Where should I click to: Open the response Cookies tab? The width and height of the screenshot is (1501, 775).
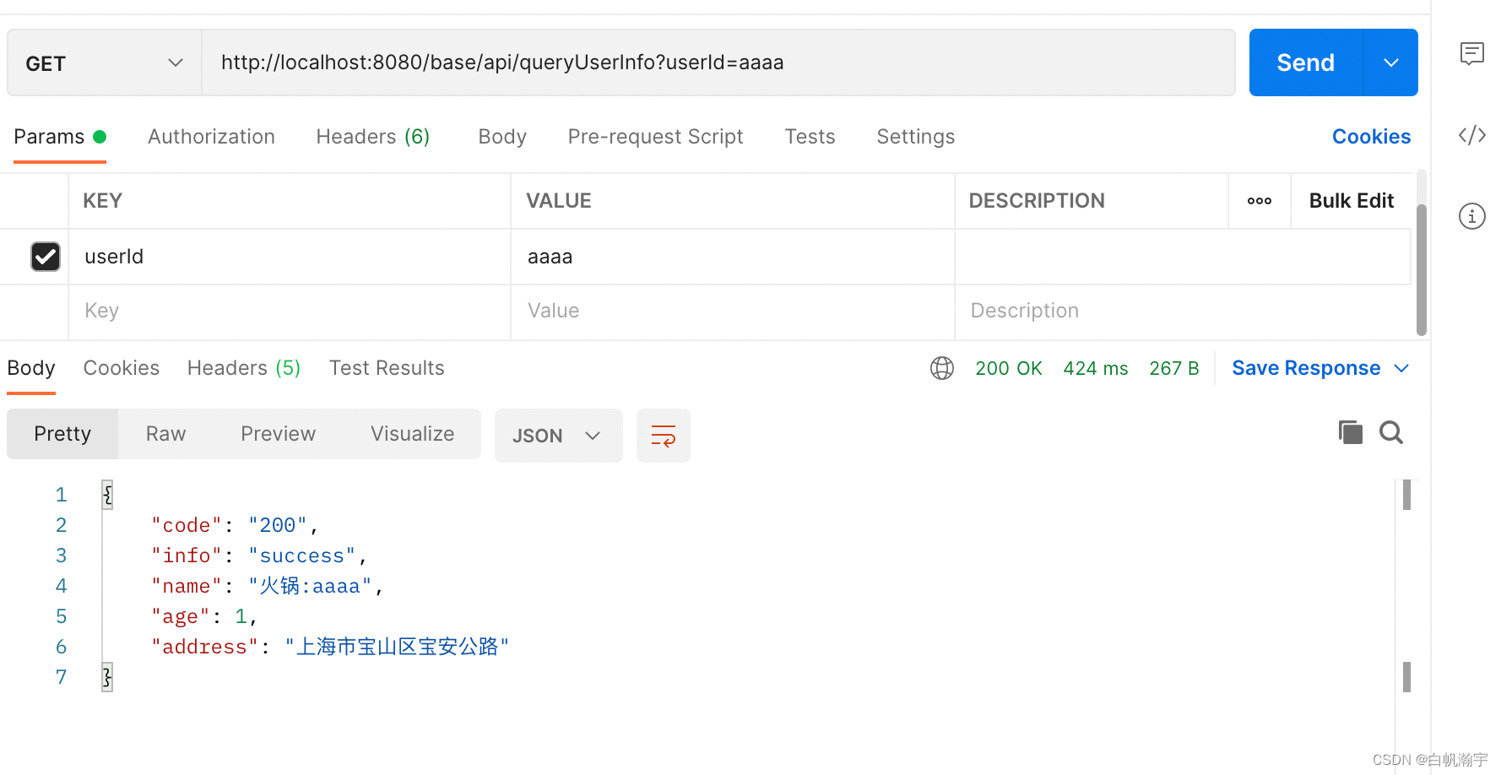tap(121, 368)
